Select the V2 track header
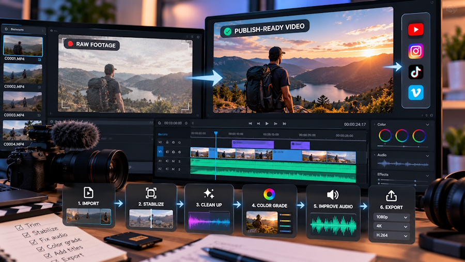465x262 pixels. pyautogui.click(x=160, y=143)
